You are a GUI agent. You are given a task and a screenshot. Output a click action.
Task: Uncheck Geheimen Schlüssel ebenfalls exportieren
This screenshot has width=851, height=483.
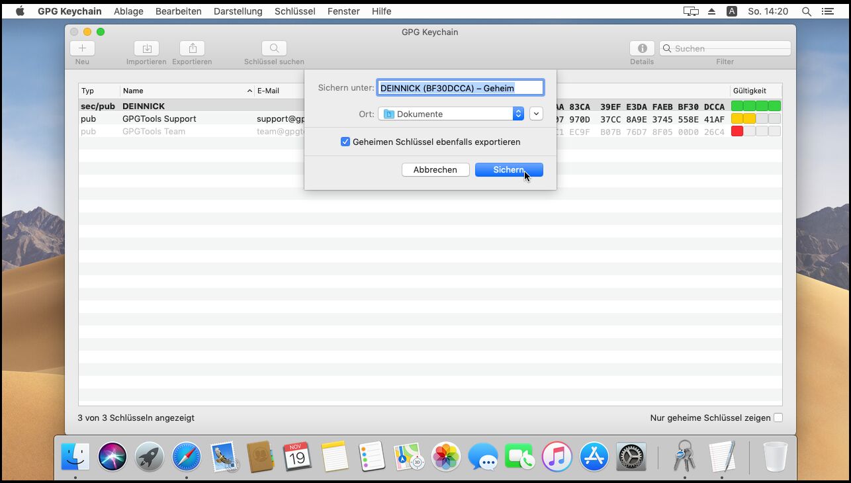(x=345, y=142)
